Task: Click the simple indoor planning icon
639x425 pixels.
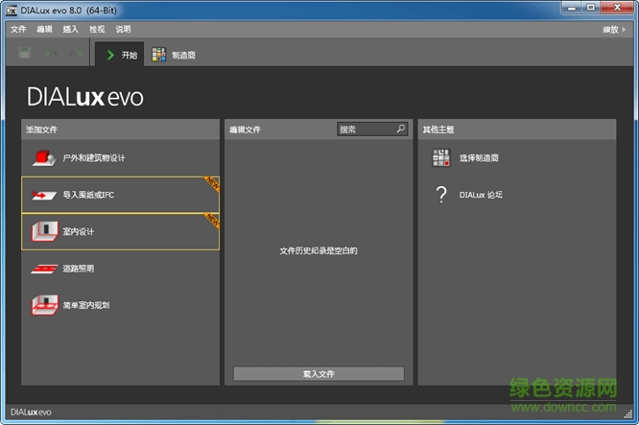Action: tap(45, 305)
